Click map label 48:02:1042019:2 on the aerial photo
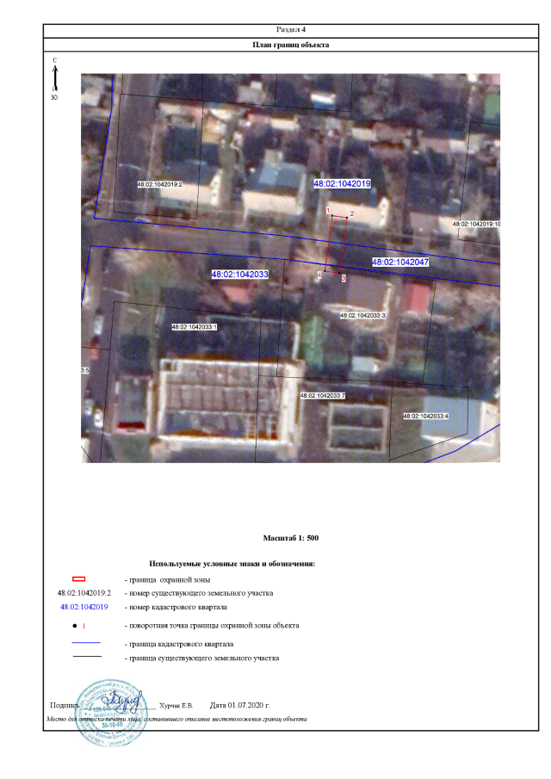Viewport: 551px width, 779px height. [x=159, y=184]
